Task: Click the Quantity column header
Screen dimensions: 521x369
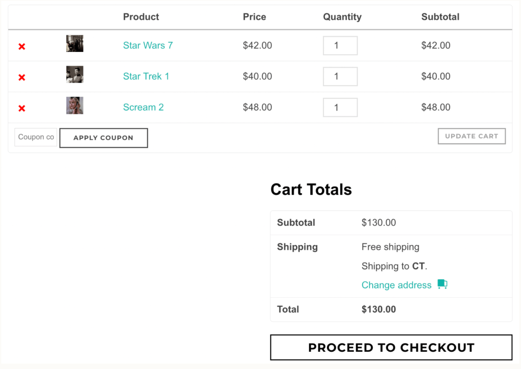Action: [x=342, y=17]
